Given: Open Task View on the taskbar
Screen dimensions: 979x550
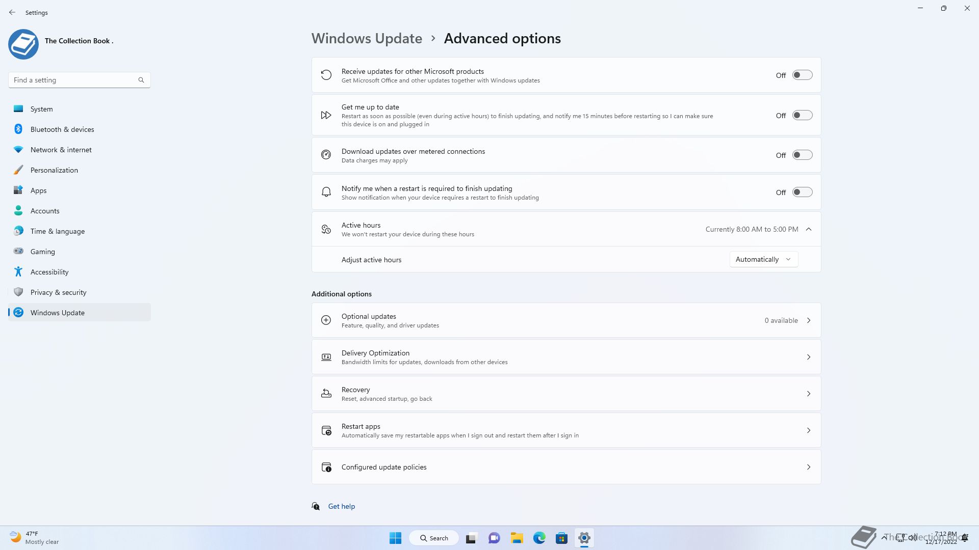Looking at the screenshot, I should [x=471, y=538].
